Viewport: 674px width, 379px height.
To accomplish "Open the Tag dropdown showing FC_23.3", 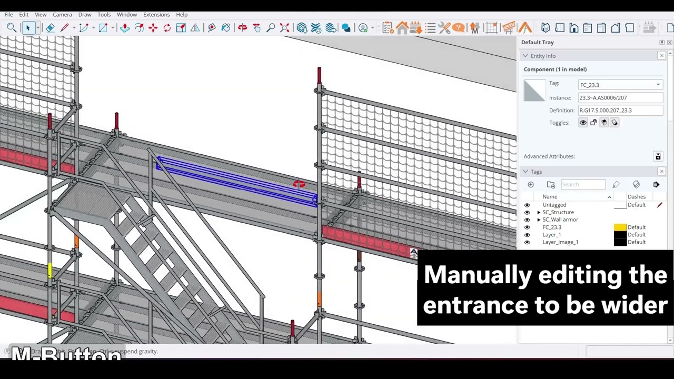I will (620, 85).
